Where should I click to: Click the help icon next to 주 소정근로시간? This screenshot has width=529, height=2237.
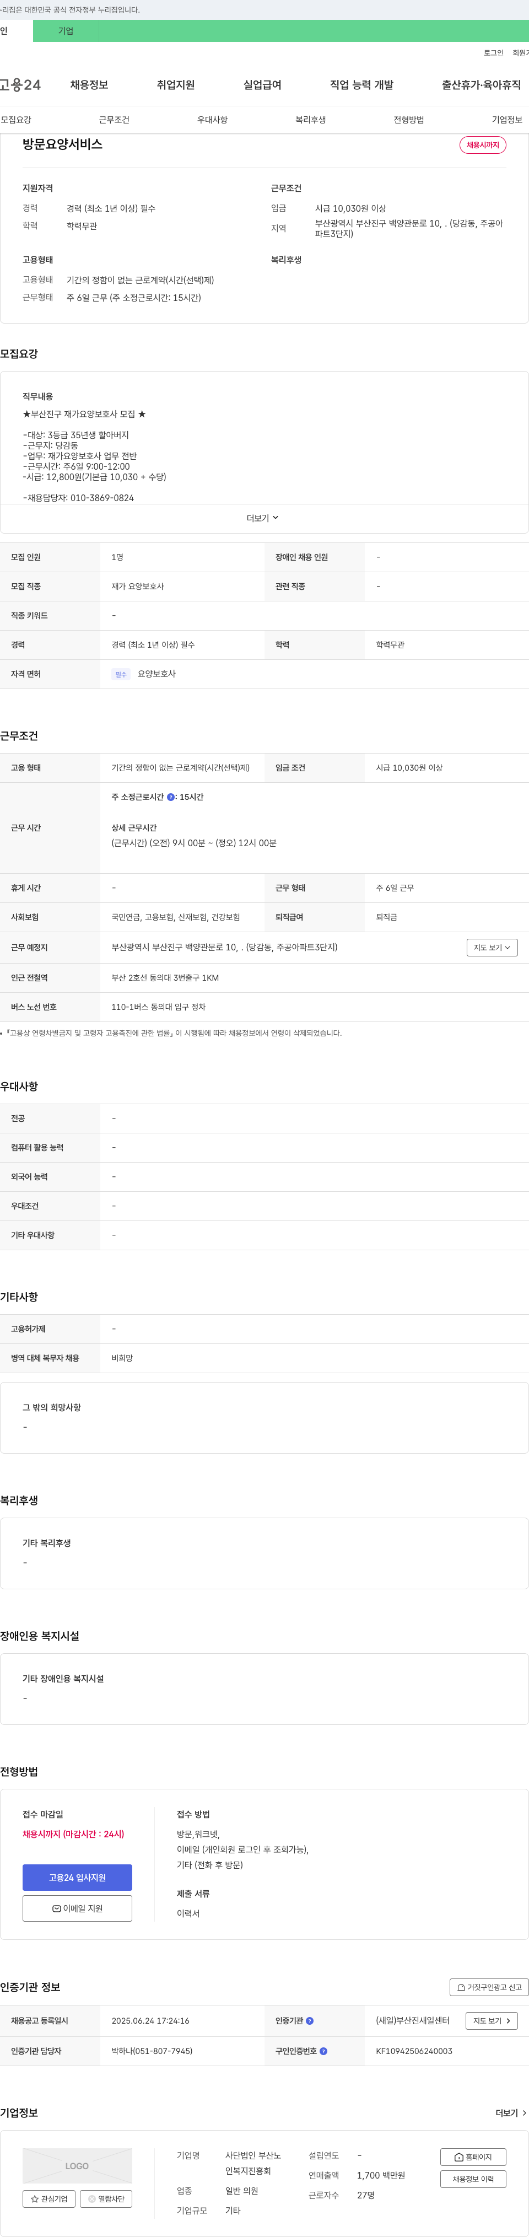[171, 797]
